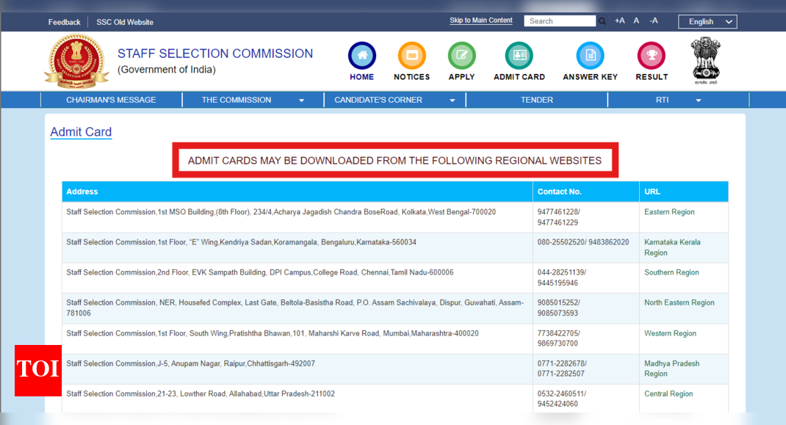Click the national emblem image

705,59
